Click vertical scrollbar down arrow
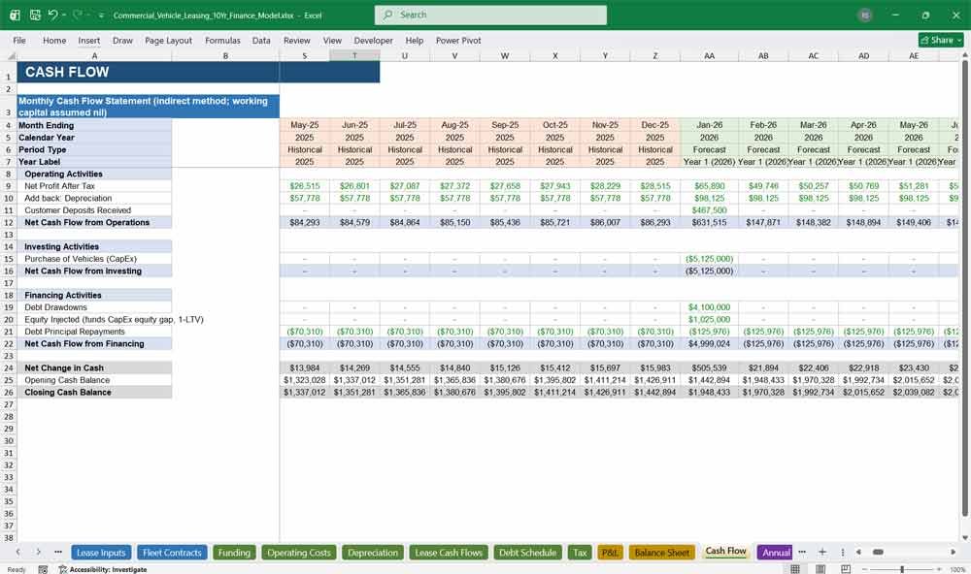Screen dimensions: 971x574 point(965,538)
